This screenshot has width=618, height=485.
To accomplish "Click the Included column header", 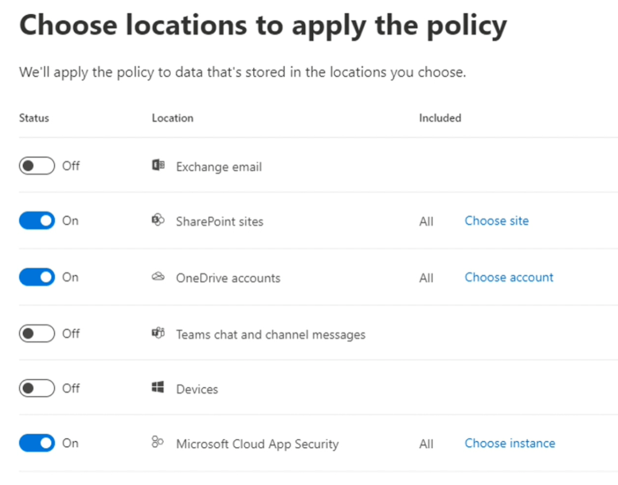I will click(x=440, y=118).
